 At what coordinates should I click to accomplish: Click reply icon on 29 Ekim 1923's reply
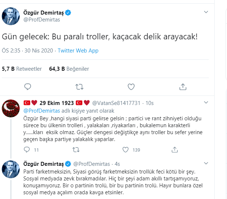coord(27,149)
